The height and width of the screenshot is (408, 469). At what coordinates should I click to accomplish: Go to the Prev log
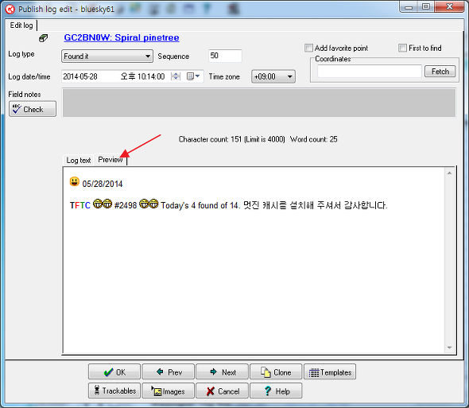(168, 371)
